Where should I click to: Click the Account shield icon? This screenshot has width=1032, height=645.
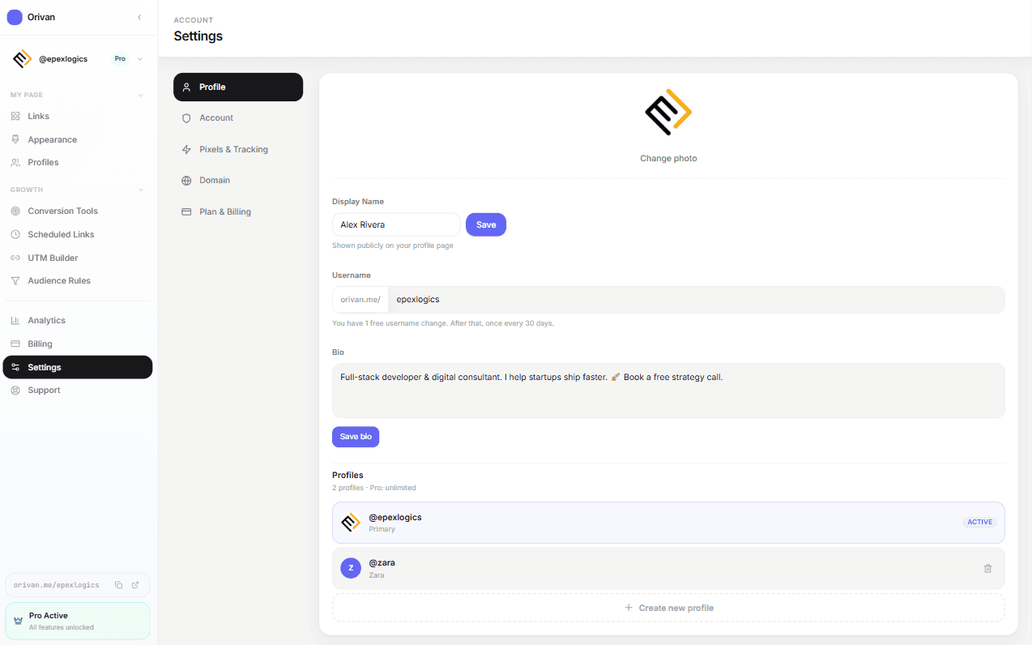[x=186, y=118]
